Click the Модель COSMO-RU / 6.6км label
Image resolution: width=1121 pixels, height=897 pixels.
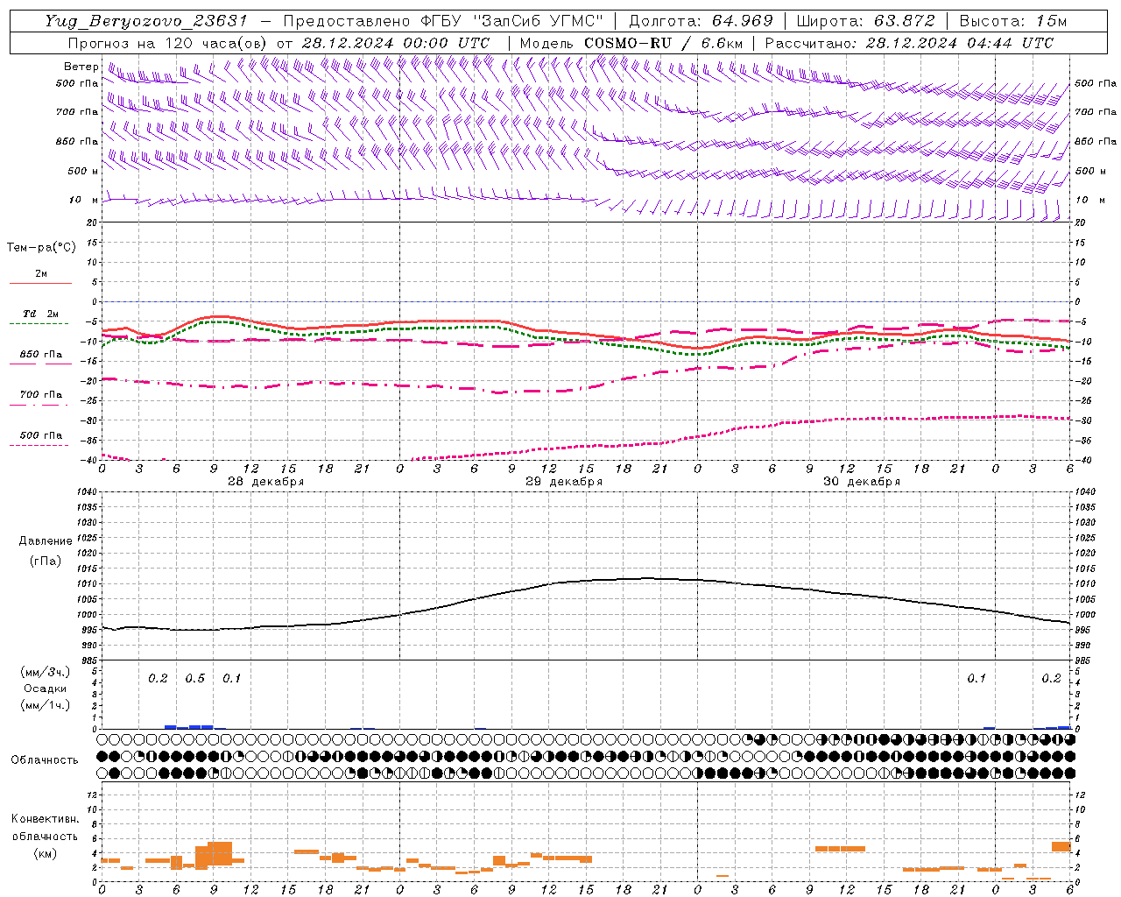click(631, 43)
